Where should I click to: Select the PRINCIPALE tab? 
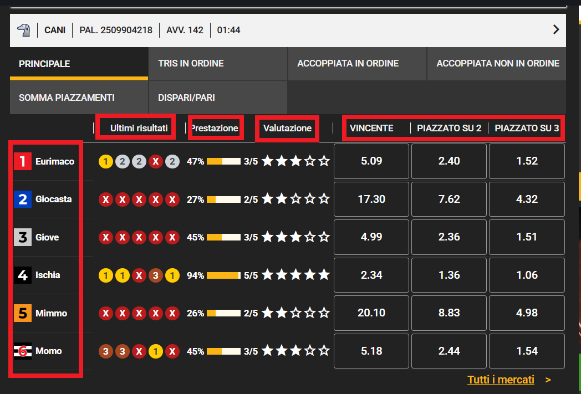click(79, 64)
